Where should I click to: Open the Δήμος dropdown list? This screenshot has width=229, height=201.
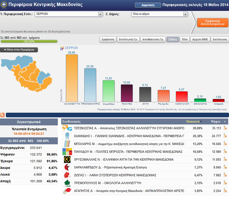[x=185, y=14]
